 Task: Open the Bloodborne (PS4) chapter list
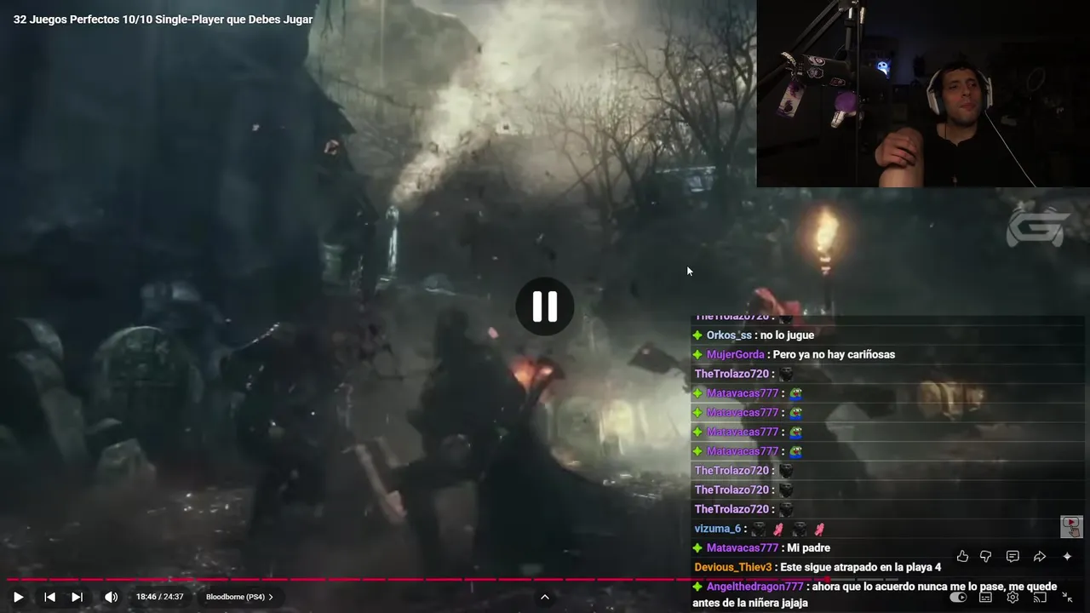pyautogui.click(x=239, y=597)
